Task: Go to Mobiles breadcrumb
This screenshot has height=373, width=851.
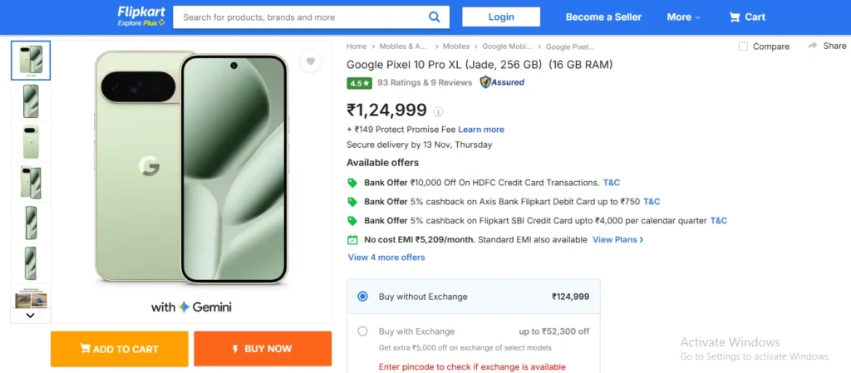Action: 455,47
